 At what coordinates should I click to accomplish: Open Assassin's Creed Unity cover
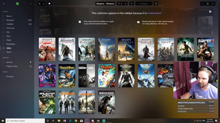pos(166,49)
